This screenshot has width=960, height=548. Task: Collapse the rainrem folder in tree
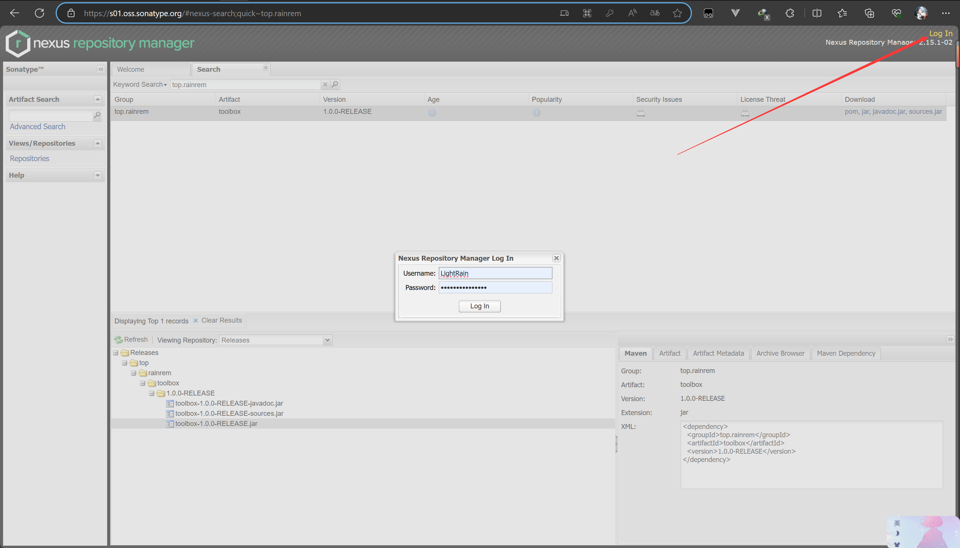[x=134, y=373]
